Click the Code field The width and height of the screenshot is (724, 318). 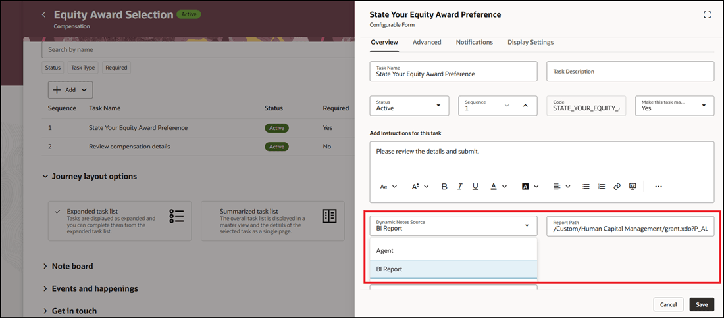(586, 106)
